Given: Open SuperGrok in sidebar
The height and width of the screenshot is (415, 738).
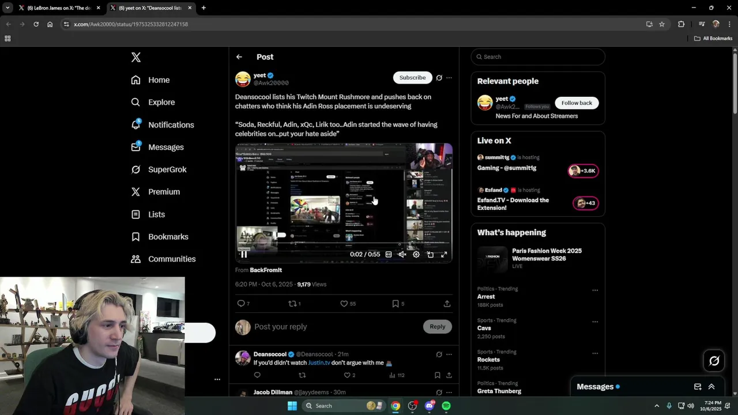Looking at the screenshot, I should pos(159,169).
